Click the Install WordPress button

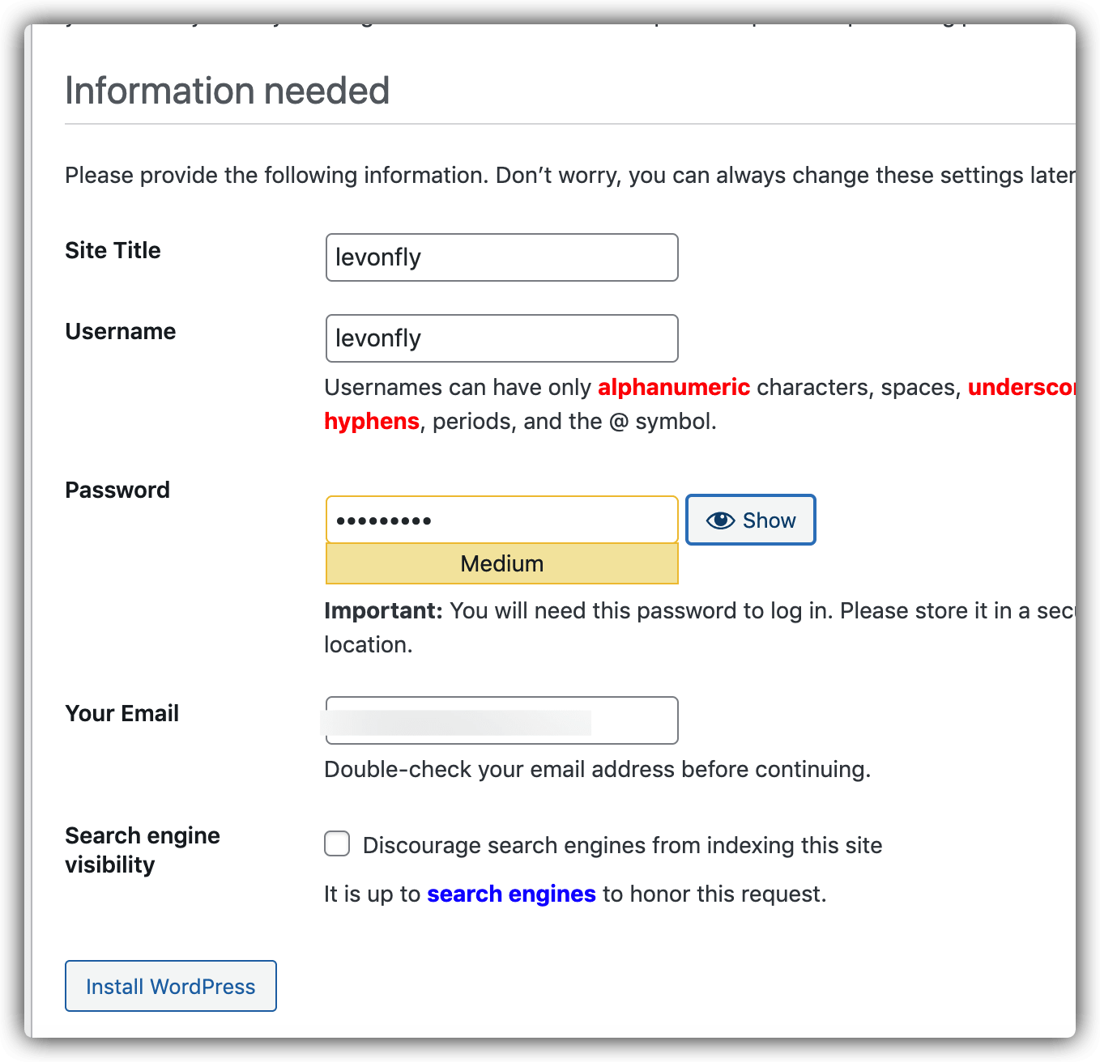pyautogui.click(x=171, y=986)
